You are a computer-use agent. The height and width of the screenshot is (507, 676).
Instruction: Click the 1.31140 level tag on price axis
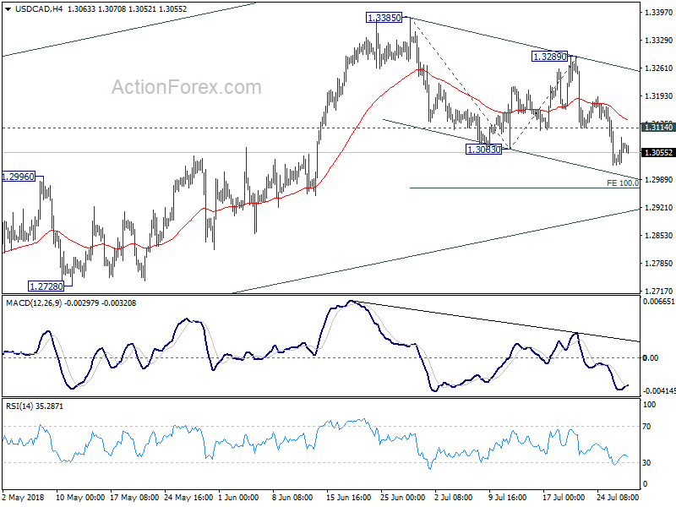658,128
